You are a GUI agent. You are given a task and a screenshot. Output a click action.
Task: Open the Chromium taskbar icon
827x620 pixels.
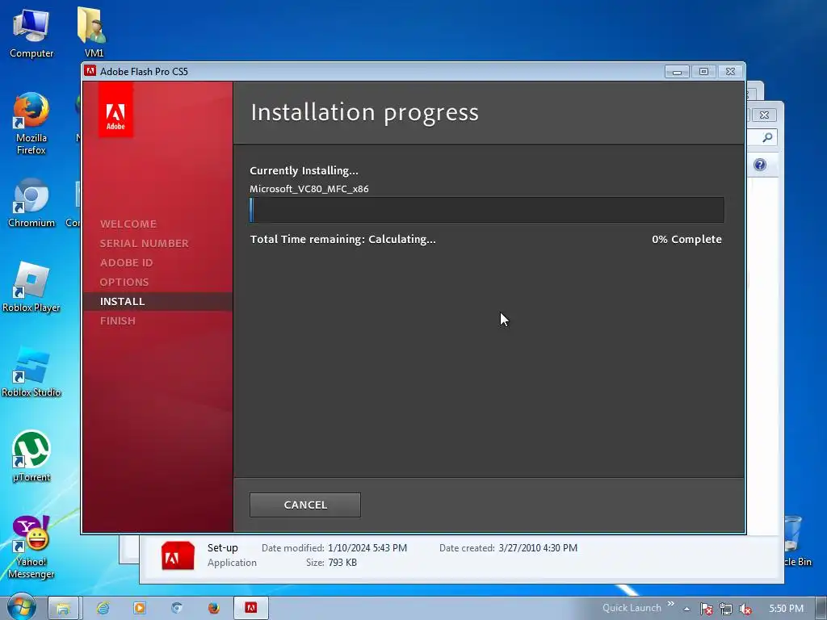pyautogui.click(x=177, y=608)
